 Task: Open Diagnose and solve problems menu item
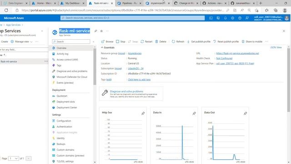pos(72,71)
